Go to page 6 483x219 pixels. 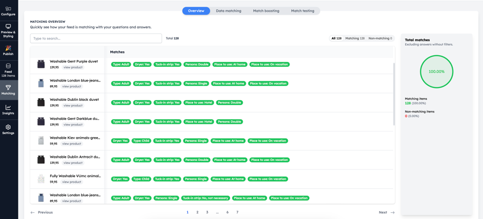pyautogui.click(x=228, y=212)
